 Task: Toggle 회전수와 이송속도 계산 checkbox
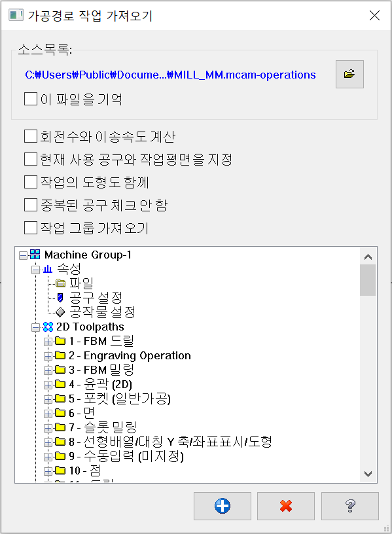point(31,136)
